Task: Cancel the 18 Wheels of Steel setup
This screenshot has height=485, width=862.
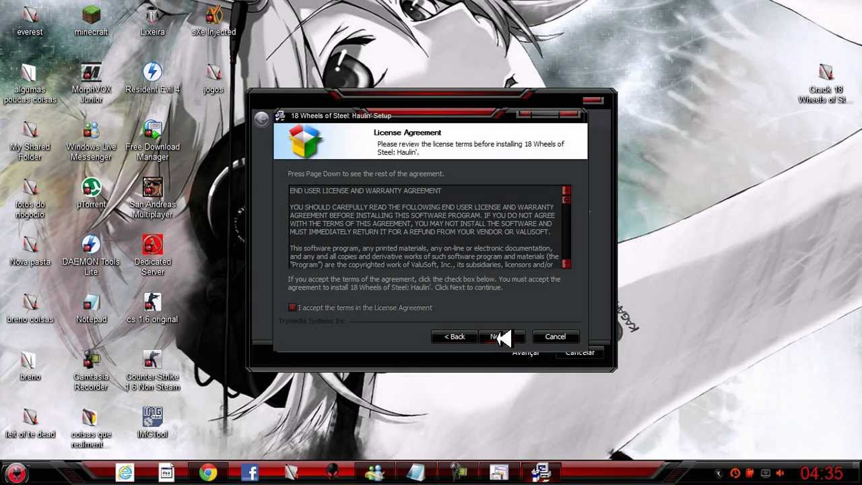Action: click(x=556, y=337)
